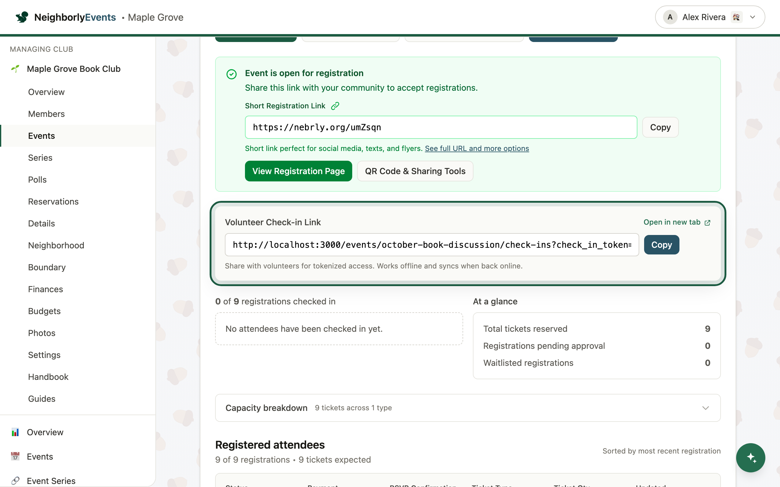
Task: Click the link chain icon beside Short Registration Link
Action: (335, 106)
